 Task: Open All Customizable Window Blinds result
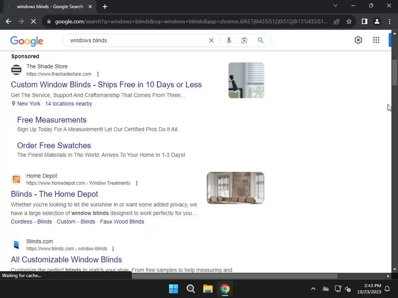coord(66,260)
